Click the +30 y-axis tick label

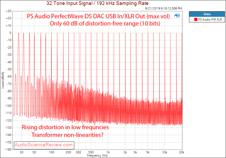click(x=8, y=11)
